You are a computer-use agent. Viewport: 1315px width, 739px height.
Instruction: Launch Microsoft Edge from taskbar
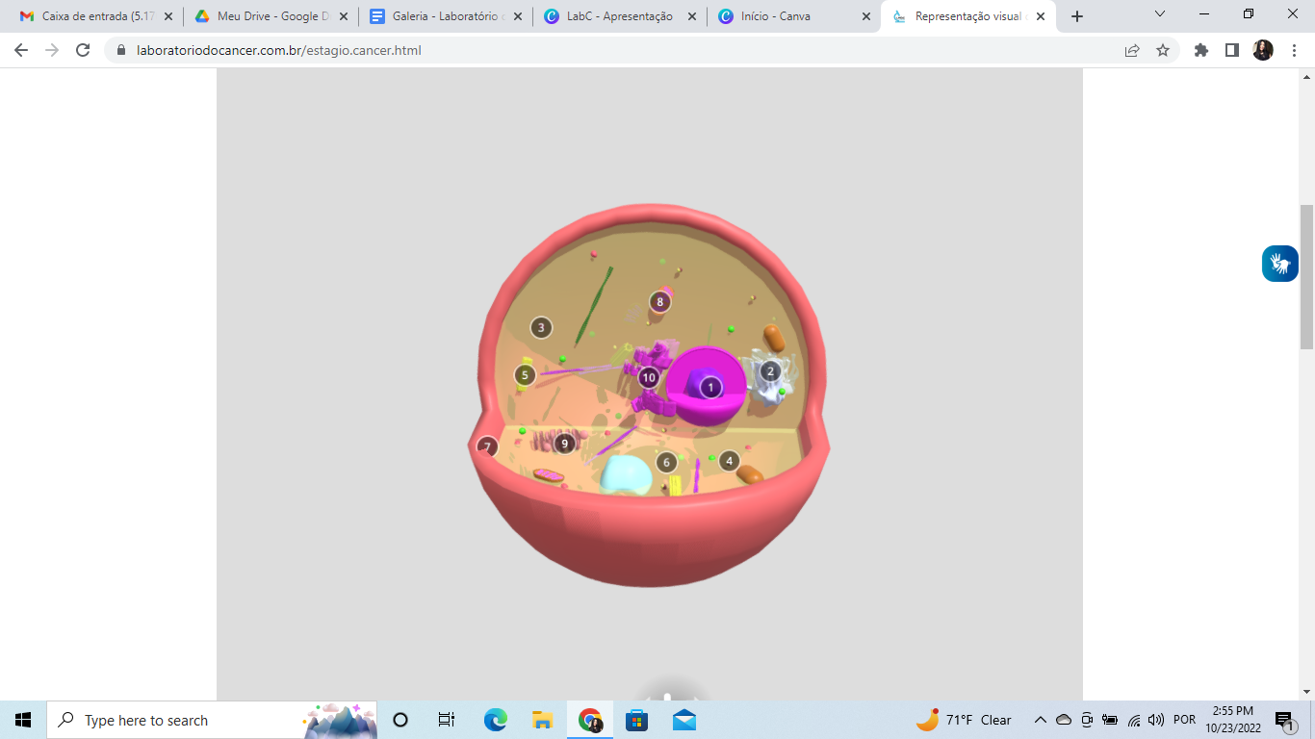pyautogui.click(x=495, y=720)
